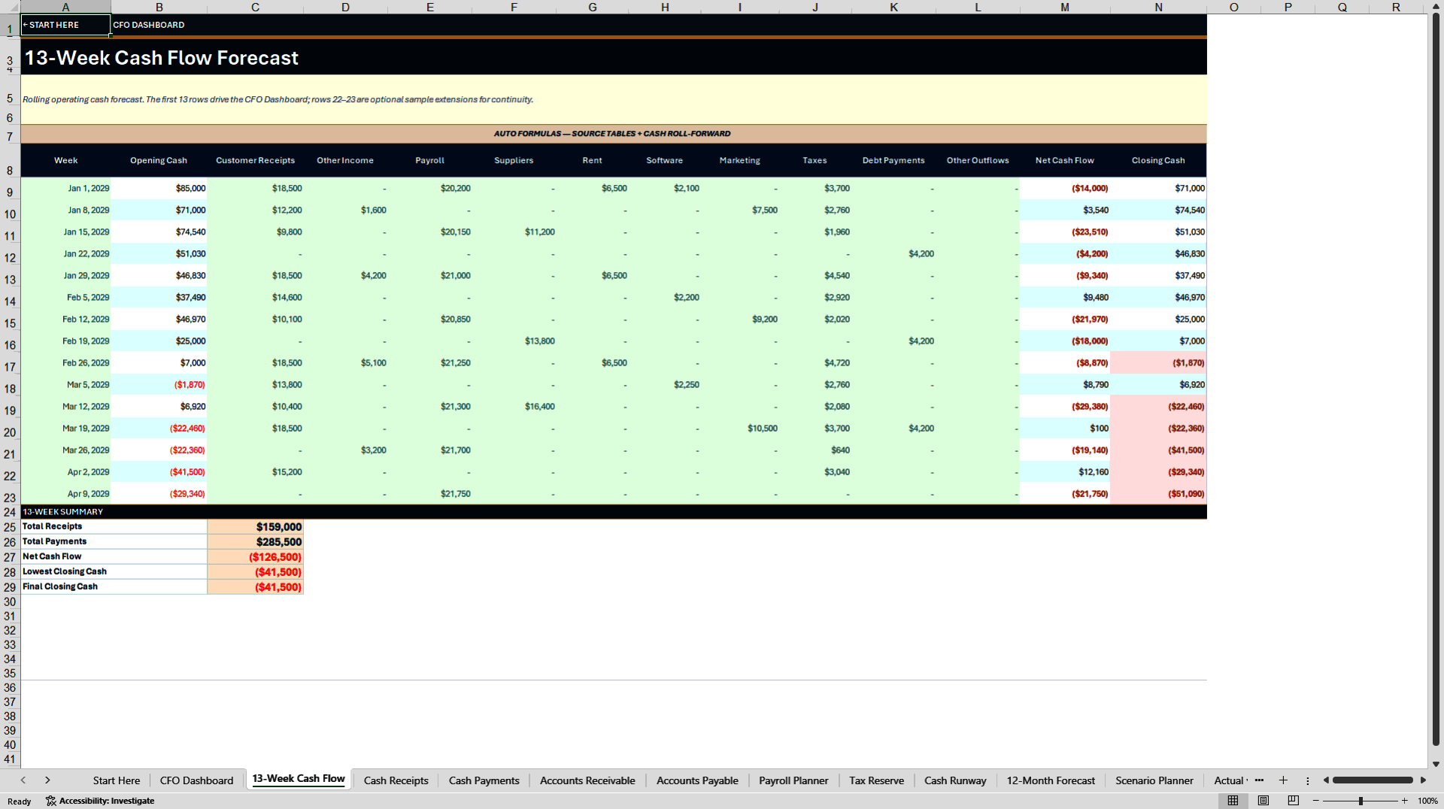Screen dimensions: 1444x809
Task: Show more sheet tabs via the ellipsis
Action: point(1259,780)
